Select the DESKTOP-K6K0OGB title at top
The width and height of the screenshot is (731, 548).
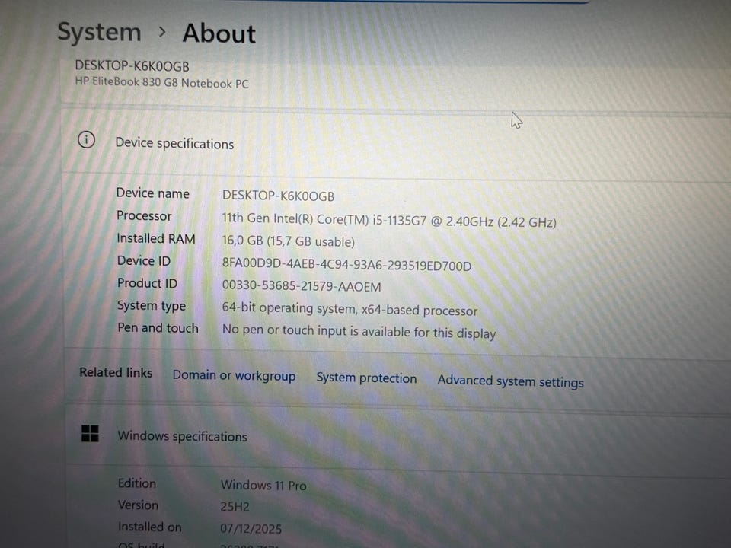[x=132, y=66]
